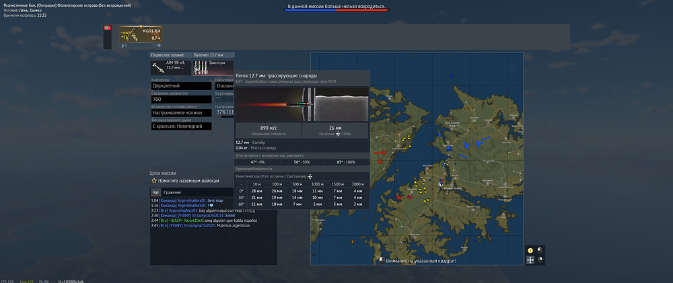Click the 26 мм penetration cell
The width and height of the screenshot is (673, 283).
(x=335, y=131)
